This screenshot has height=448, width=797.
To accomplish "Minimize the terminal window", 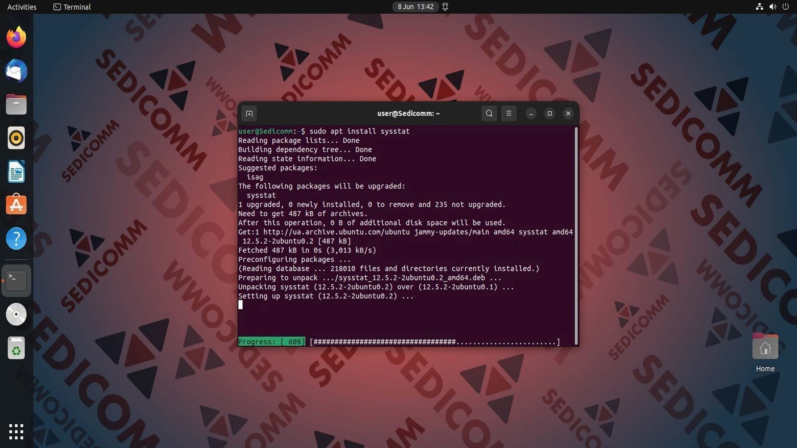I will pos(531,113).
